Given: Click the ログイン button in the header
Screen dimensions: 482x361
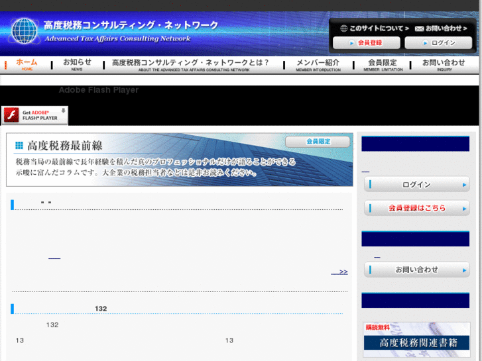Looking at the screenshot, I should click(438, 42).
